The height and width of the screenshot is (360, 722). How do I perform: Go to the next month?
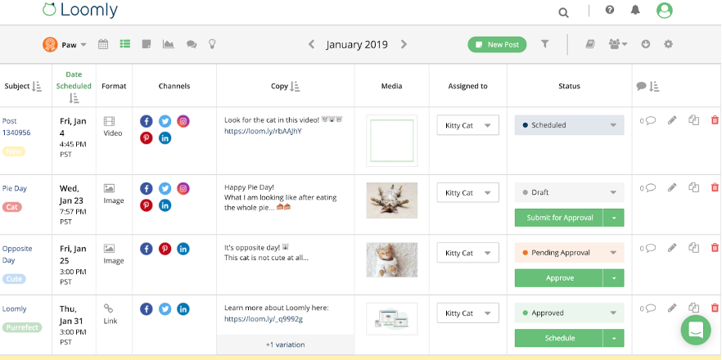404,44
